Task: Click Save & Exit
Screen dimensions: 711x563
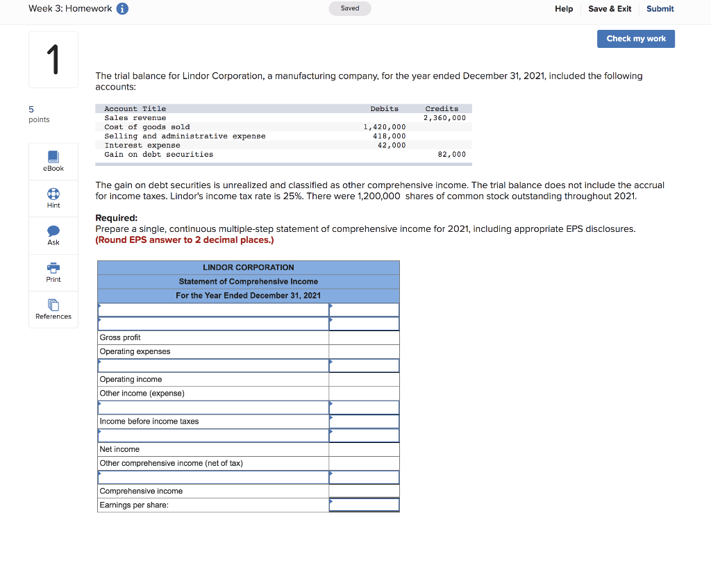Action: (609, 8)
